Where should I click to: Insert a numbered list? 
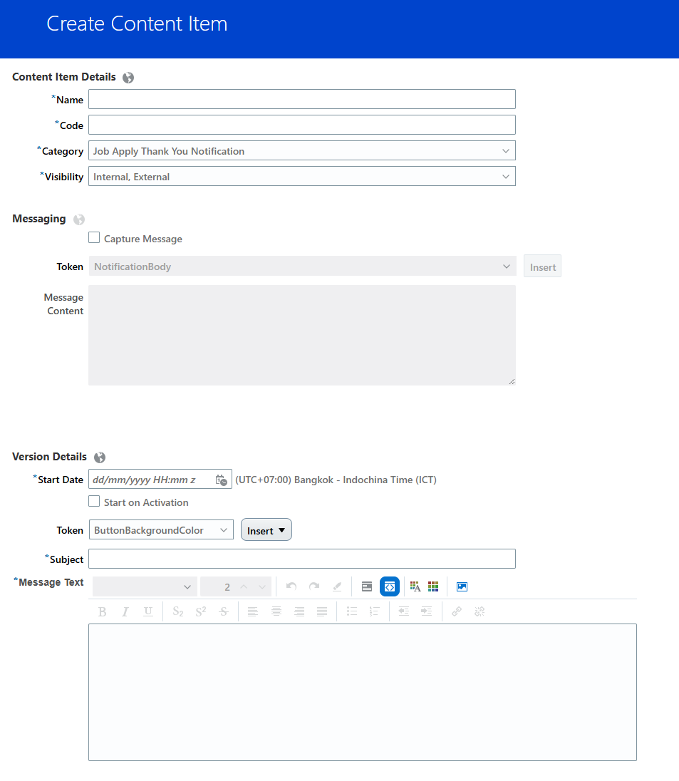pyautogui.click(x=375, y=611)
